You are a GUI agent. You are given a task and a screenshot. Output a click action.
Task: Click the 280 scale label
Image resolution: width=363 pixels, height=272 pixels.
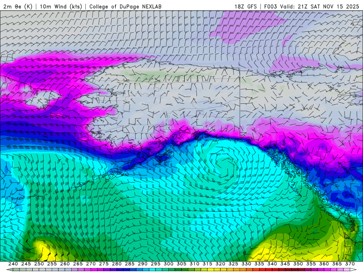coord(117,264)
